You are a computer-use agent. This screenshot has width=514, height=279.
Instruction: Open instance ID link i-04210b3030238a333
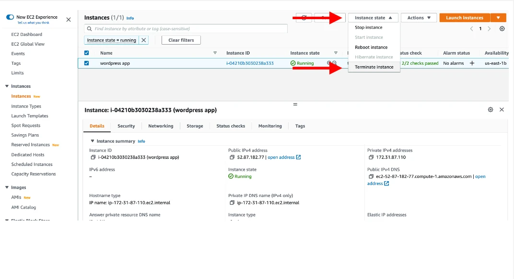point(250,63)
